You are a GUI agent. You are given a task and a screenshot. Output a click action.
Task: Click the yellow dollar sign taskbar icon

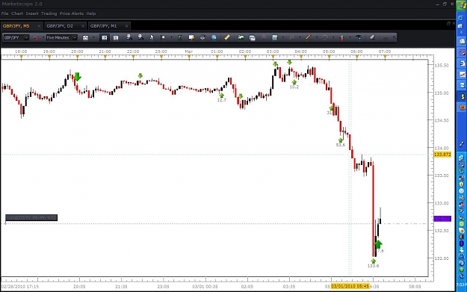pos(463,96)
